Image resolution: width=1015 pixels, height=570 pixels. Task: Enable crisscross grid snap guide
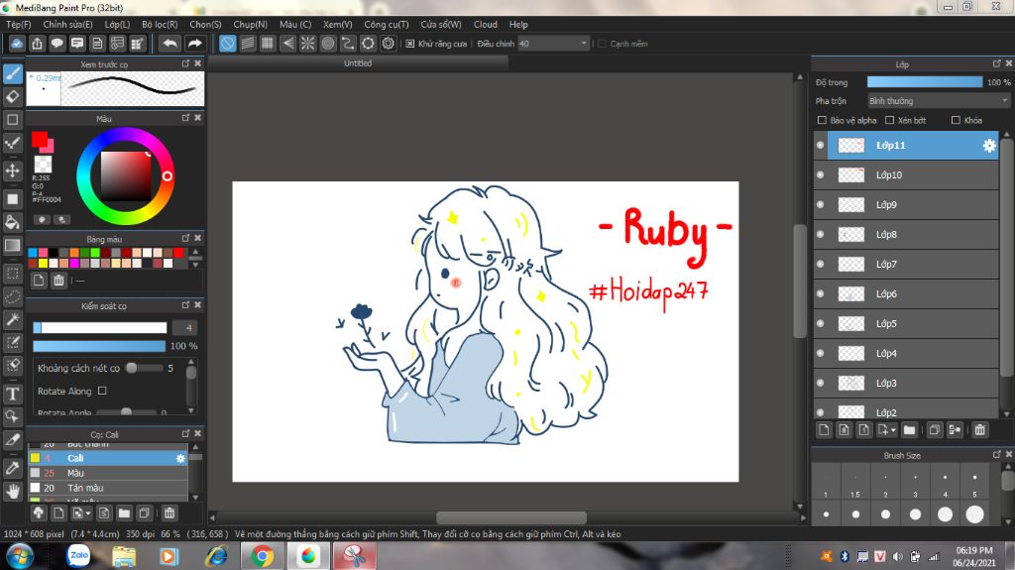tap(268, 44)
